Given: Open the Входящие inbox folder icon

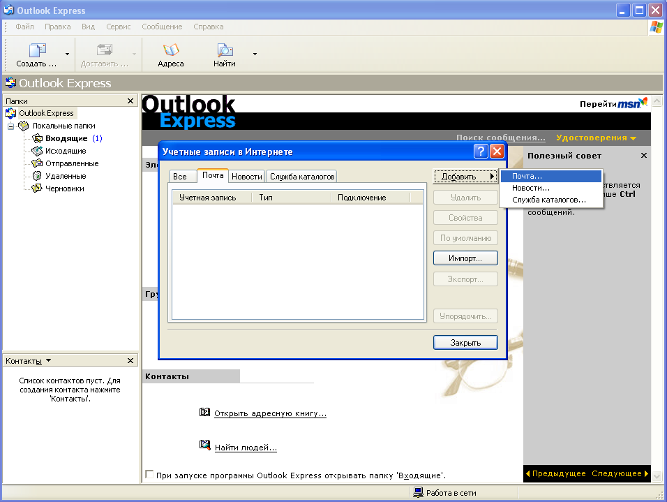Looking at the screenshot, I should tap(37, 138).
